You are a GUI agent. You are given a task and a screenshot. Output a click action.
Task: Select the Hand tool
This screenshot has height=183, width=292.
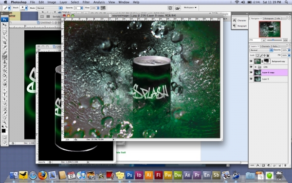tap(4, 118)
